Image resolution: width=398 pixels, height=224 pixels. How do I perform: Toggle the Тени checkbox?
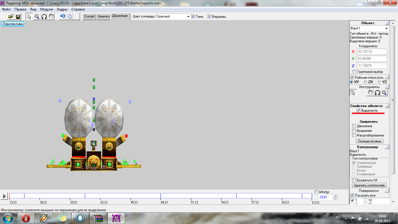click(x=193, y=17)
